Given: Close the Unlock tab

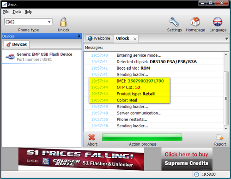Looking at the screenshot, I should pyautogui.click(x=135, y=39).
